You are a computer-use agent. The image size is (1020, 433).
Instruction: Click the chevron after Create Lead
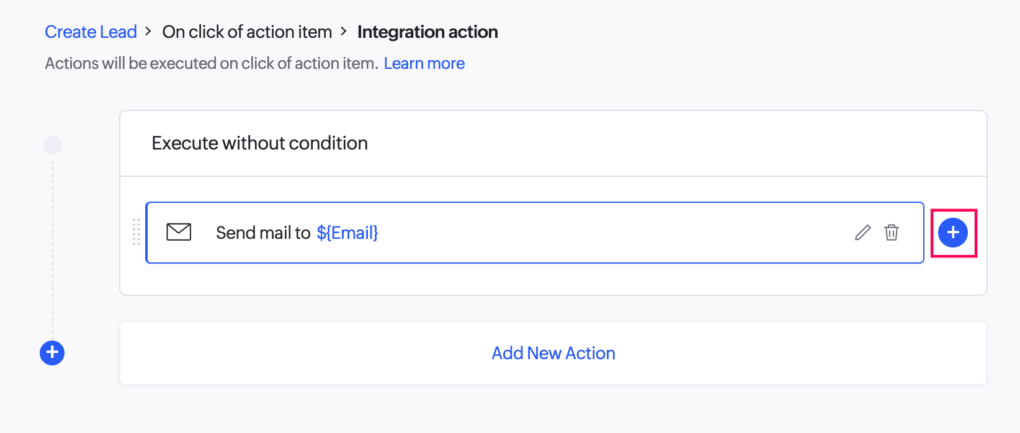coord(148,31)
